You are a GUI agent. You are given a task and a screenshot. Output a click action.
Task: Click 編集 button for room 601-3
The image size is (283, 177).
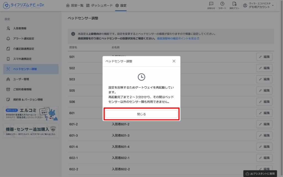tap(264, 135)
